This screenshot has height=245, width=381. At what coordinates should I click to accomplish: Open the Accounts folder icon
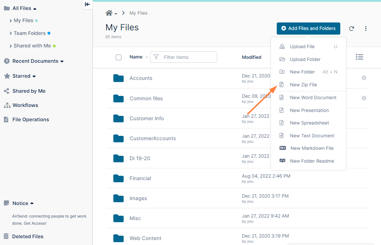pyautogui.click(x=118, y=78)
